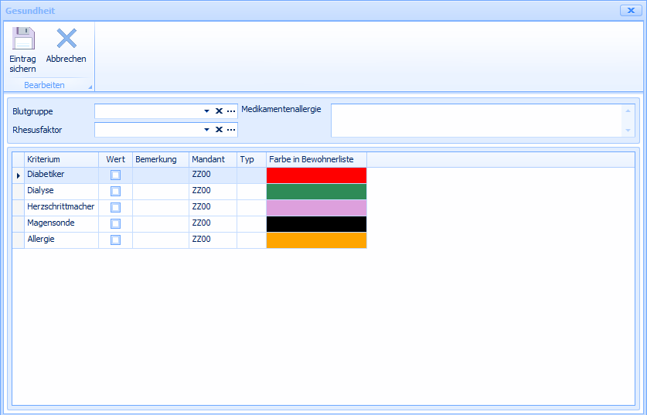Select the Diabetiker row indicator arrow
This screenshot has width=647, height=415.
click(x=18, y=176)
